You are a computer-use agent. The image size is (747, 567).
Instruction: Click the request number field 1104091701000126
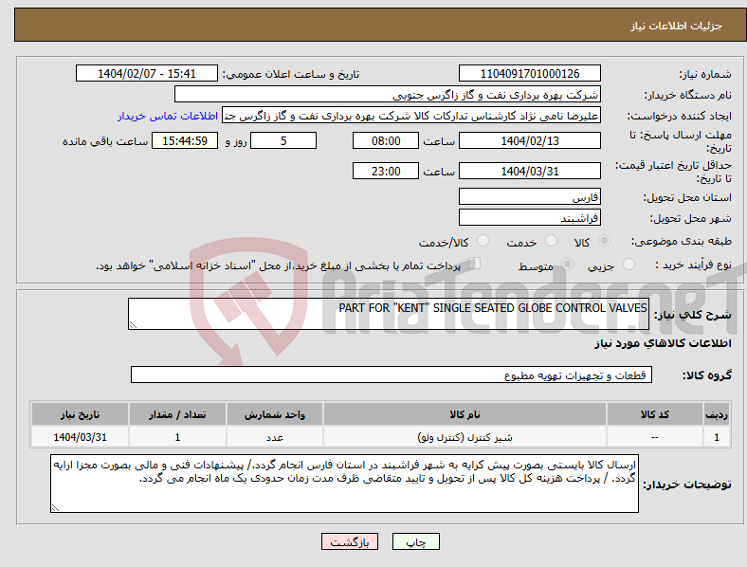coord(530,73)
